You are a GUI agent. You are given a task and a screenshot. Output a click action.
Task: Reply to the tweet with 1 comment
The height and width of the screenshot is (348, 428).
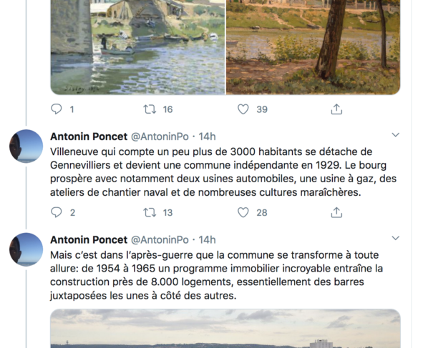(x=57, y=109)
